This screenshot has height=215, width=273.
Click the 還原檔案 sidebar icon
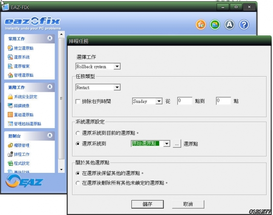coord(10,66)
